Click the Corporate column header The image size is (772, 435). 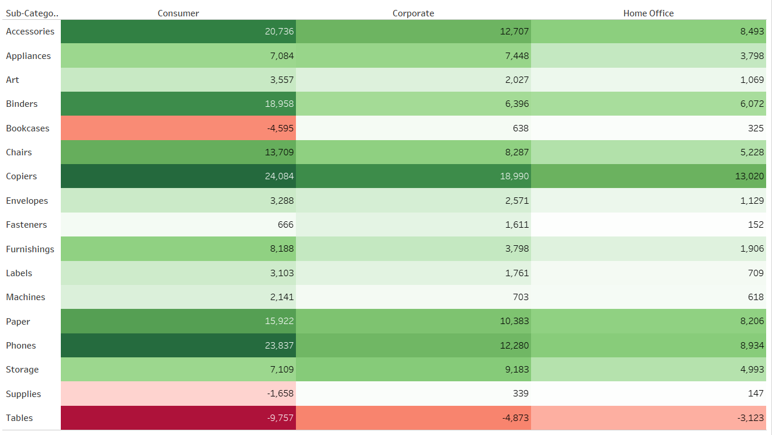413,13
